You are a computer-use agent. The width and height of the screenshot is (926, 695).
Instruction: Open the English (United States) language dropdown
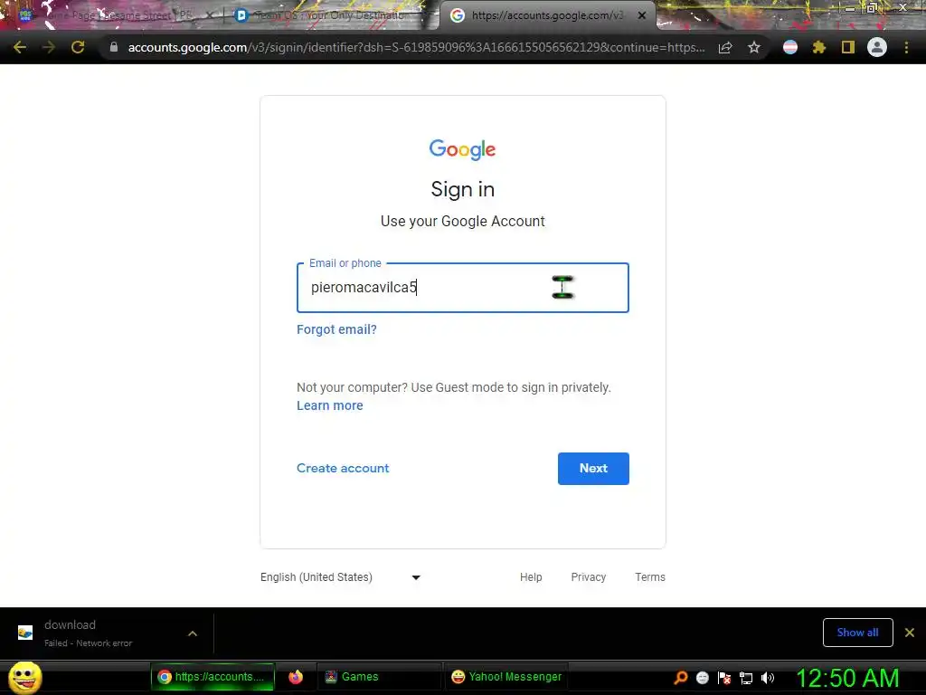[x=341, y=577]
